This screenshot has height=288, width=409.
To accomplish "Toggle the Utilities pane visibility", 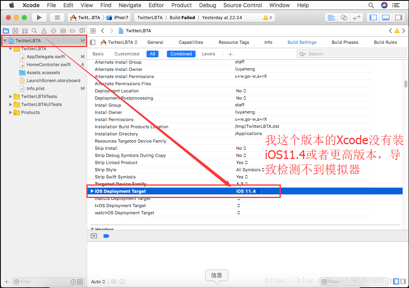I will [x=399, y=18].
